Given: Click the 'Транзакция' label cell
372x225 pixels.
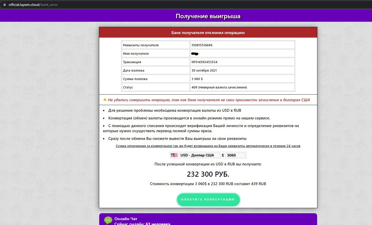Looking at the screenshot, I should point(156,62).
